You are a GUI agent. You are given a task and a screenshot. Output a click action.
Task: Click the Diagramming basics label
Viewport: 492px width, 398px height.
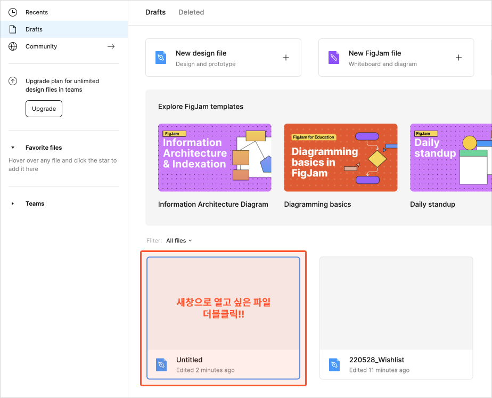point(317,205)
